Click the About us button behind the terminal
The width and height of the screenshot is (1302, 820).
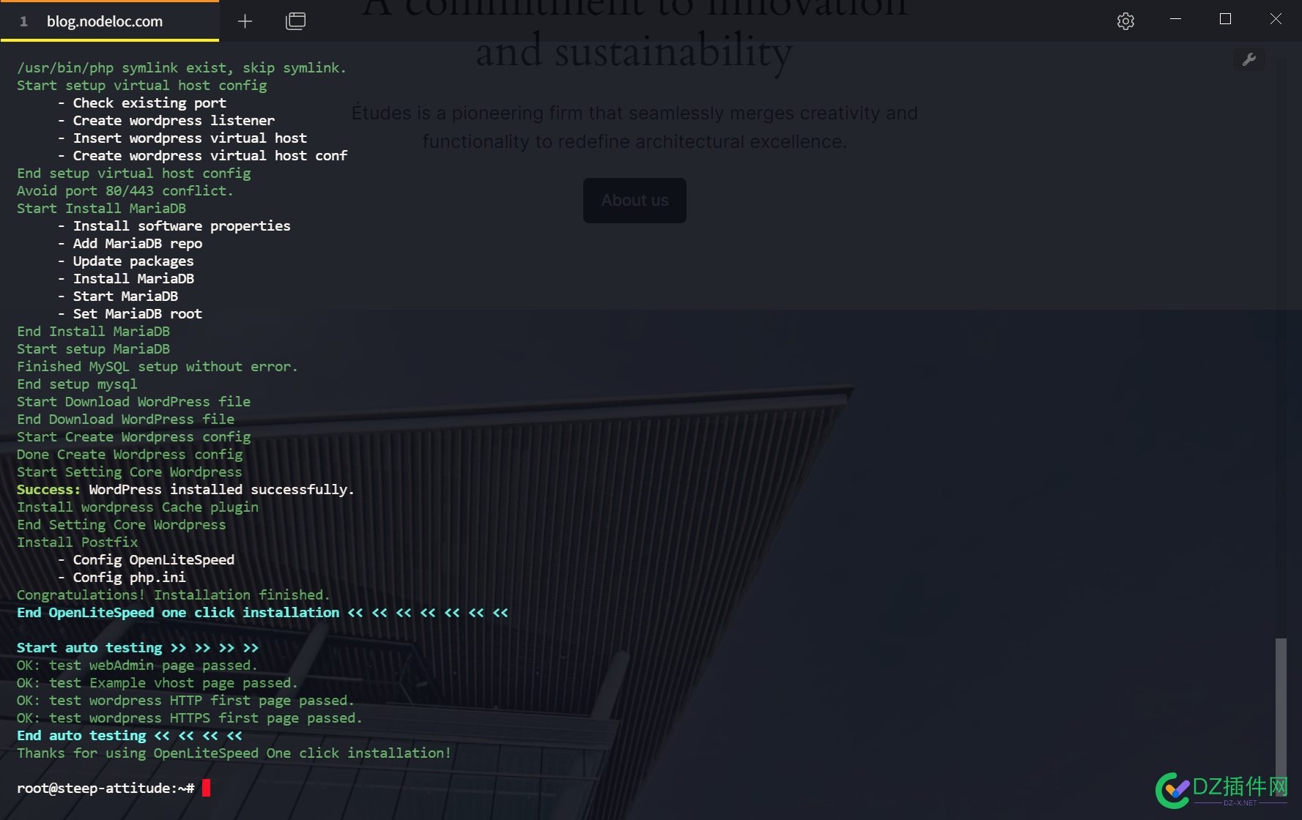coord(635,201)
